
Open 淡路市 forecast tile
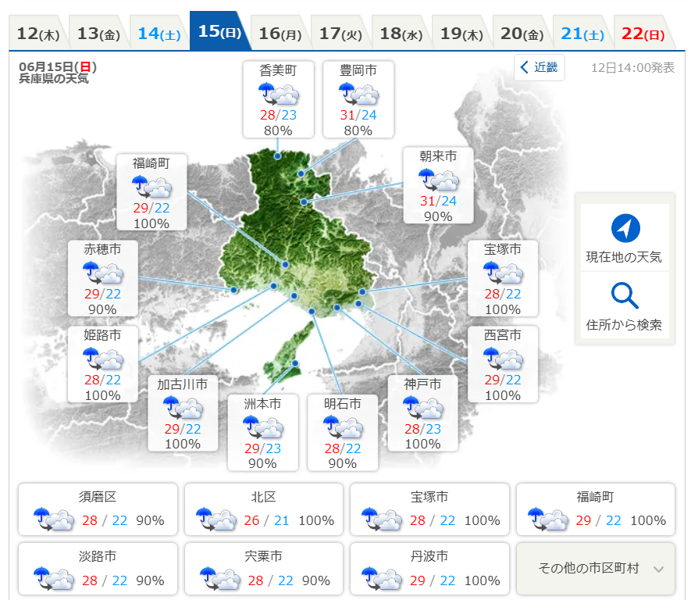point(98,569)
